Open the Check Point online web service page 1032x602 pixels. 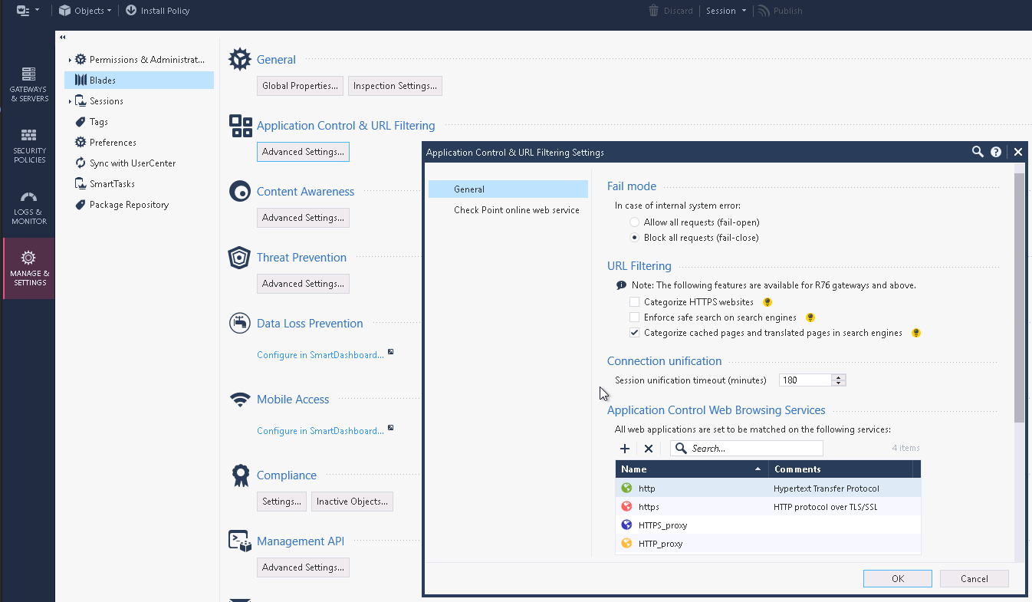508,210
